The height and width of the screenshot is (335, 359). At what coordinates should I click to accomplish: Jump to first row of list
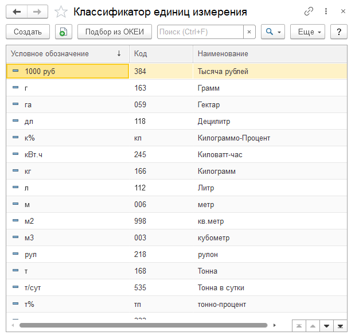pos(299,326)
